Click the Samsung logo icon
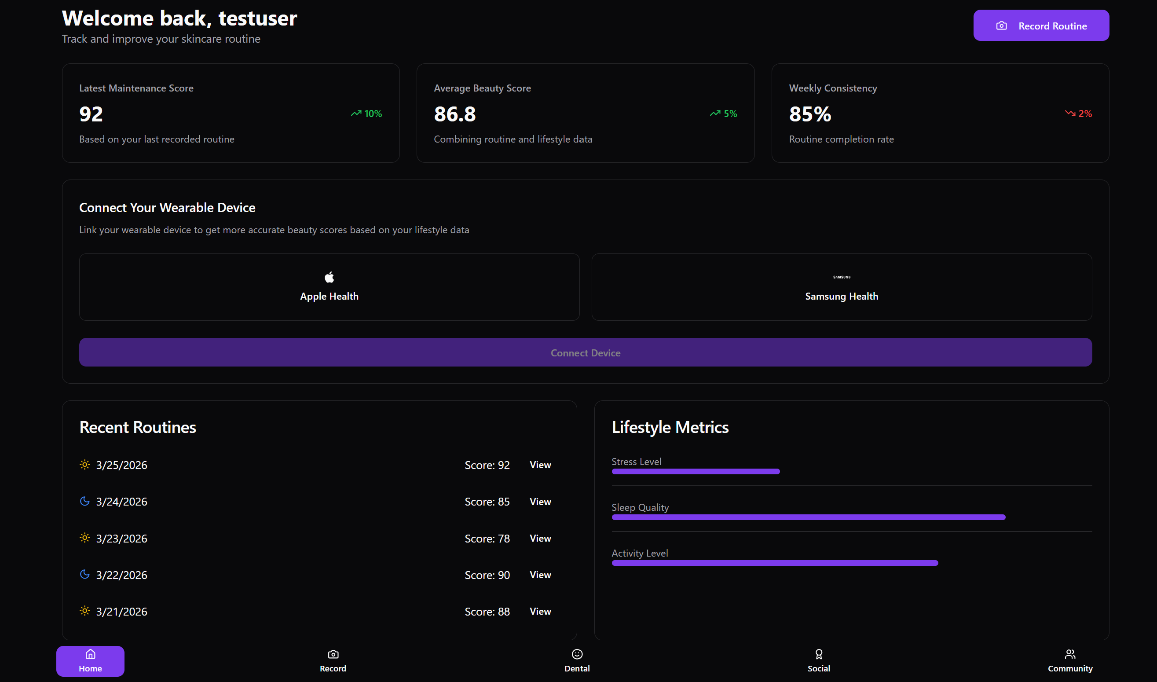 coord(841,277)
